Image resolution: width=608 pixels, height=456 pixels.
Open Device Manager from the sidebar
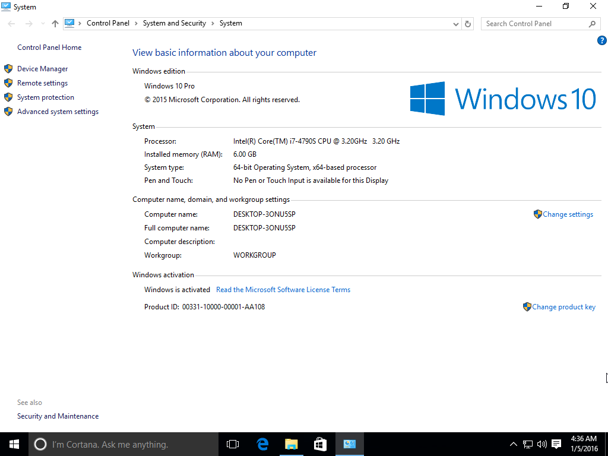point(42,69)
